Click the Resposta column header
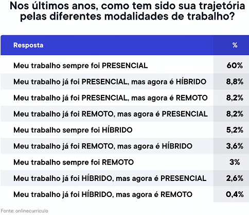 pyautogui.click(x=28, y=45)
